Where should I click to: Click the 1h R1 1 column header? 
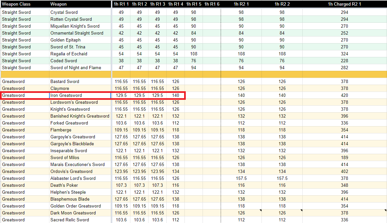[121, 4]
